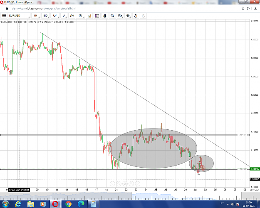260x208 pixels.
Task: Open the chart type candlestick dropdown
Action: tap(55, 16)
